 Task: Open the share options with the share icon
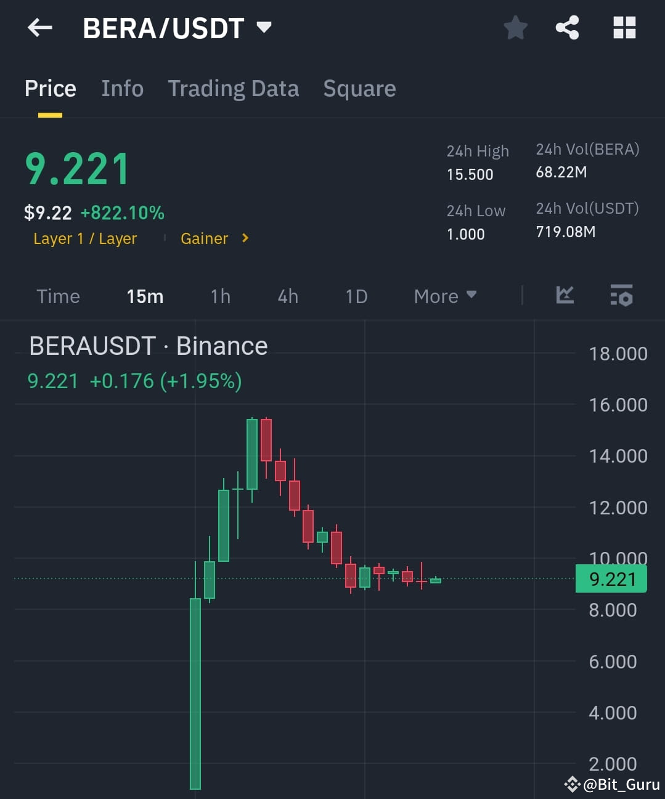coord(567,28)
